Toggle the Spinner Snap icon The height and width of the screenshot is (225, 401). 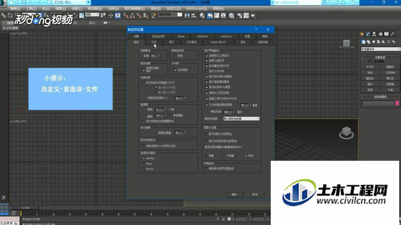pos(146,16)
